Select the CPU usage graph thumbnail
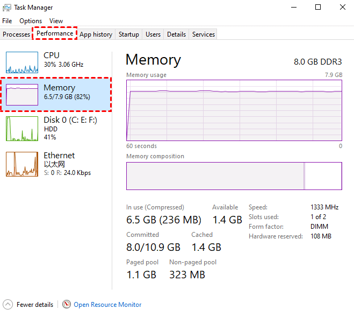354x316 pixels. point(22,62)
